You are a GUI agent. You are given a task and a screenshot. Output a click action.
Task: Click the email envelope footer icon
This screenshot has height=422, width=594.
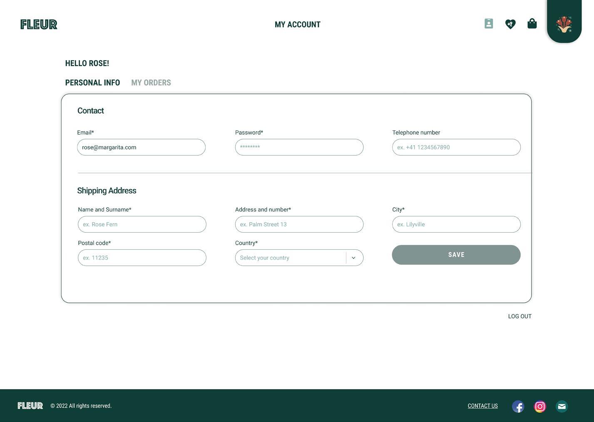pos(562,406)
